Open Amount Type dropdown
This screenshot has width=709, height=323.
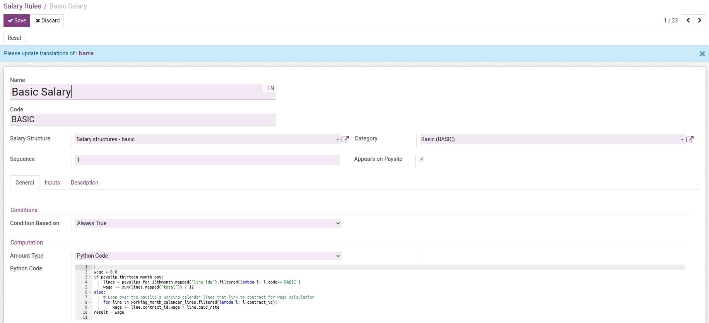point(208,256)
